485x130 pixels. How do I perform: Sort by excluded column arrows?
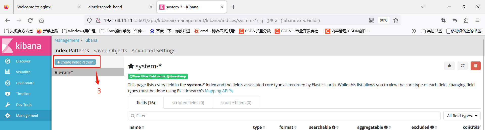pos(436,127)
